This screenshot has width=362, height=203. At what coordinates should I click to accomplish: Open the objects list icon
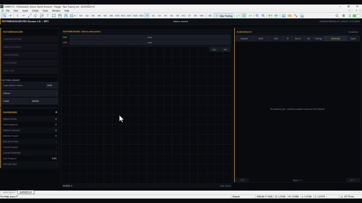coord(60,16)
